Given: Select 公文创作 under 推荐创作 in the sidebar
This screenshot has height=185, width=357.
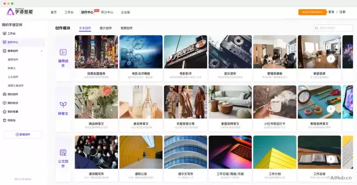Looking at the screenshot, I should coord(13,77).
